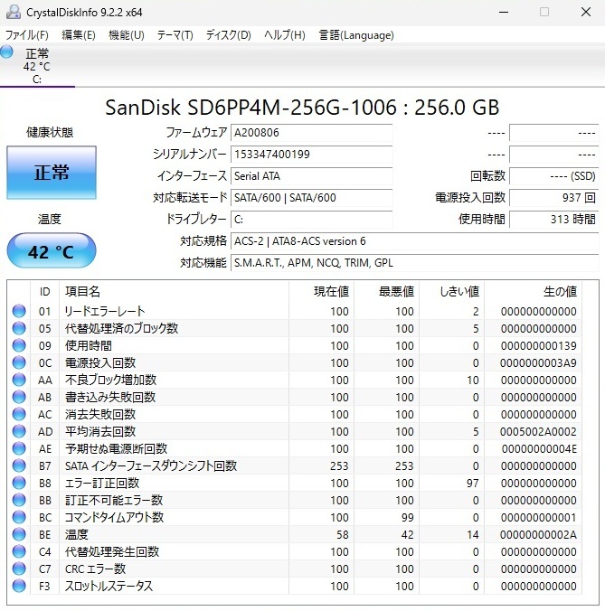
Task: Click the 電源投入回数 field 937 回
Action: (554, 198)
